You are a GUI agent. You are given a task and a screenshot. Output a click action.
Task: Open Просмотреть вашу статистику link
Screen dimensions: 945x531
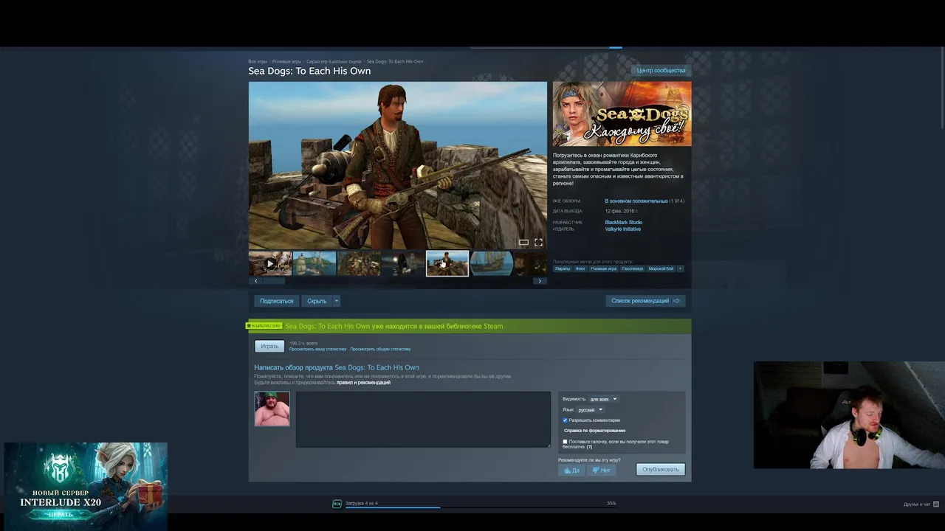(318, 349)
